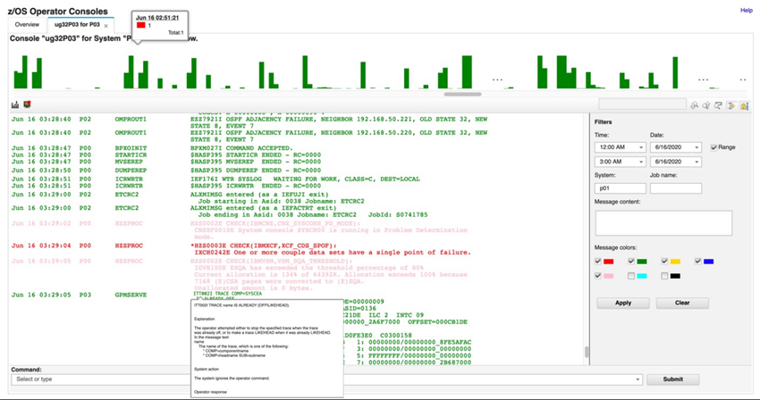Click the Message content text area

point(663,222)
